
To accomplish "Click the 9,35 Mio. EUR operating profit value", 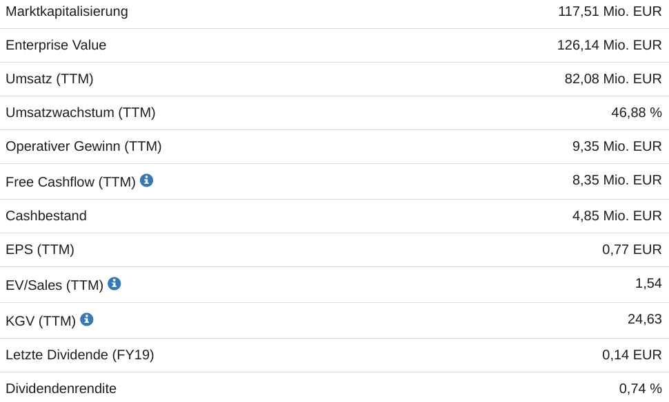I will tap(617, 147).
